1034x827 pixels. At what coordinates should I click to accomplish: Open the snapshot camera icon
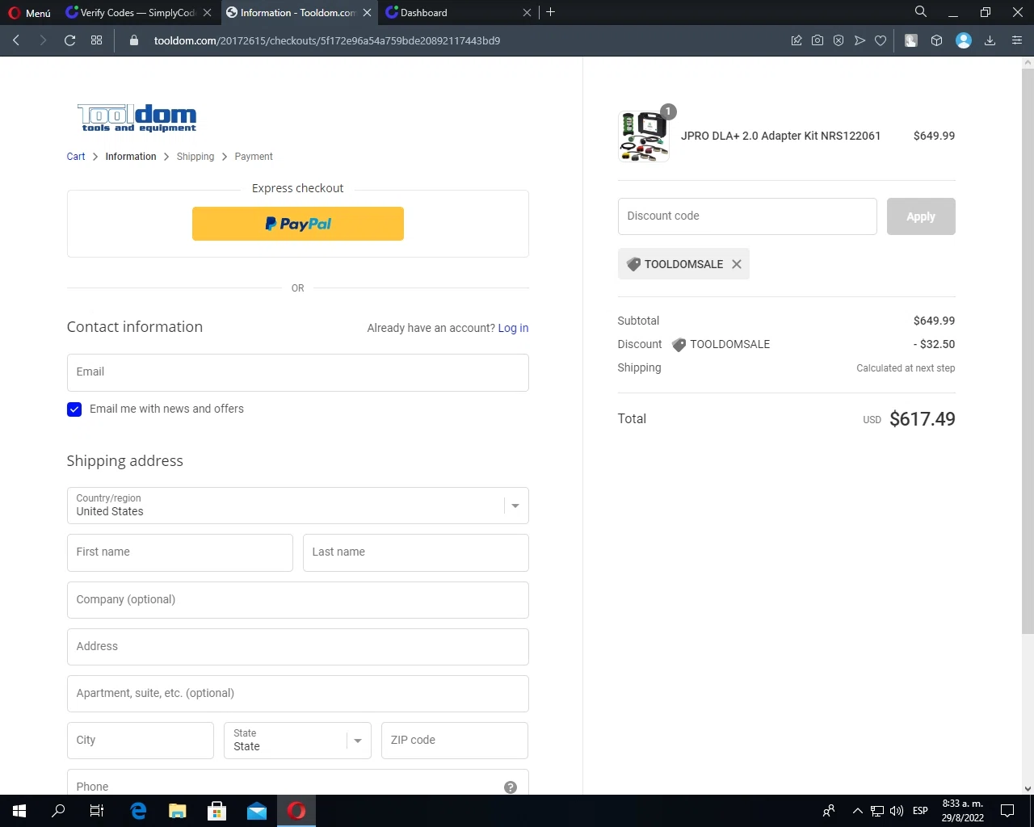point(818,40)
